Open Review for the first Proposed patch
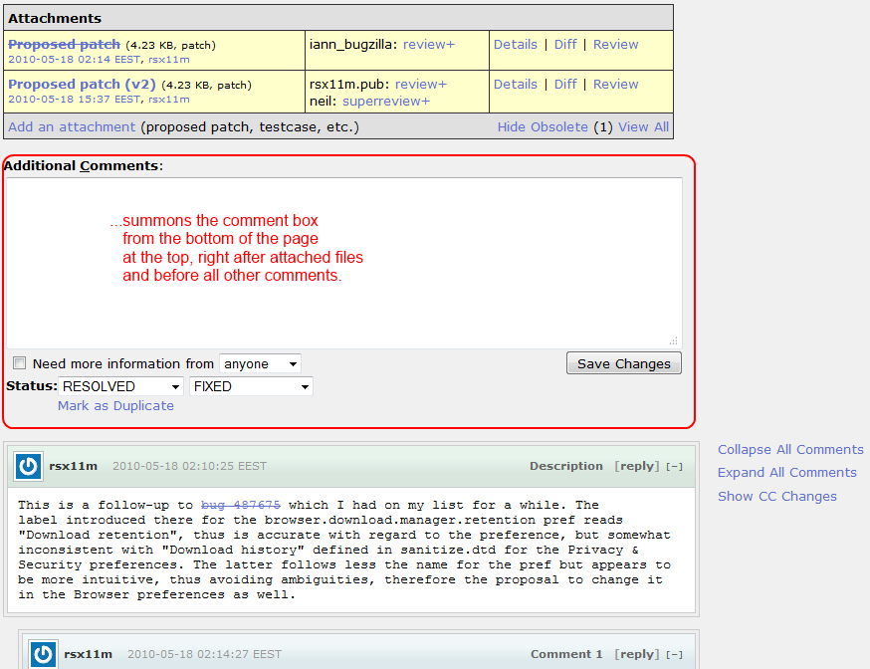 (615, 45)
